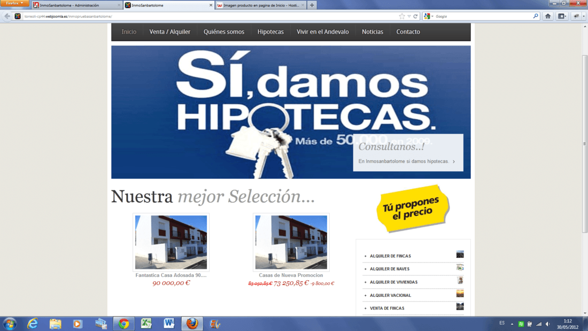This screenshot has height=331, width=588.
Task: Click the Alquiler de Viviendas thumbnail icon
Action: click(x=460, y=280)
